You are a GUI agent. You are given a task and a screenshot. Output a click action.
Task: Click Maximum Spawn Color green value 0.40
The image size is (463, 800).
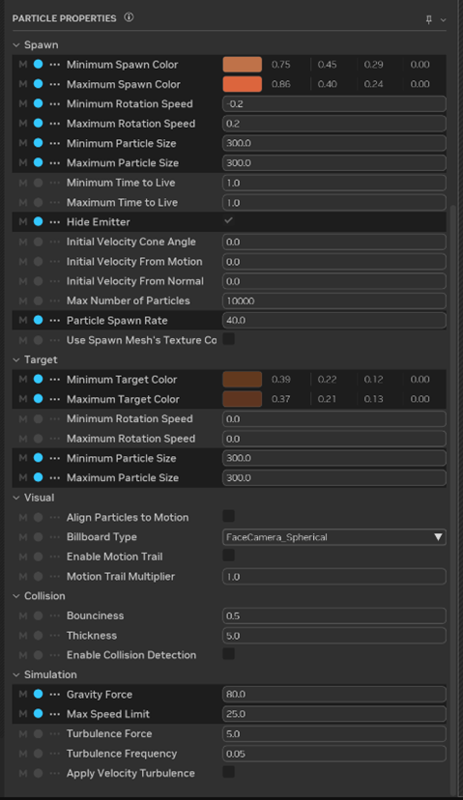pyautogui.click(x=328, y=84)
